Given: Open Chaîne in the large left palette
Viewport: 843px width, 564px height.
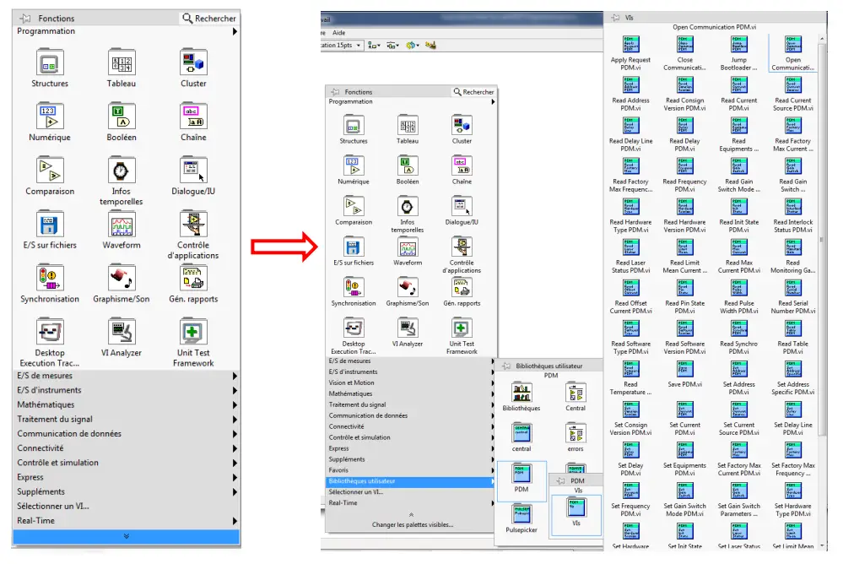Looking at the screenshot, I should click(x=193, y=117).
